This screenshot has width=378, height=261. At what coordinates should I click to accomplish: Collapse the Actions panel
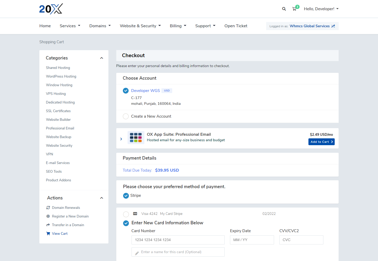(102, 198)
